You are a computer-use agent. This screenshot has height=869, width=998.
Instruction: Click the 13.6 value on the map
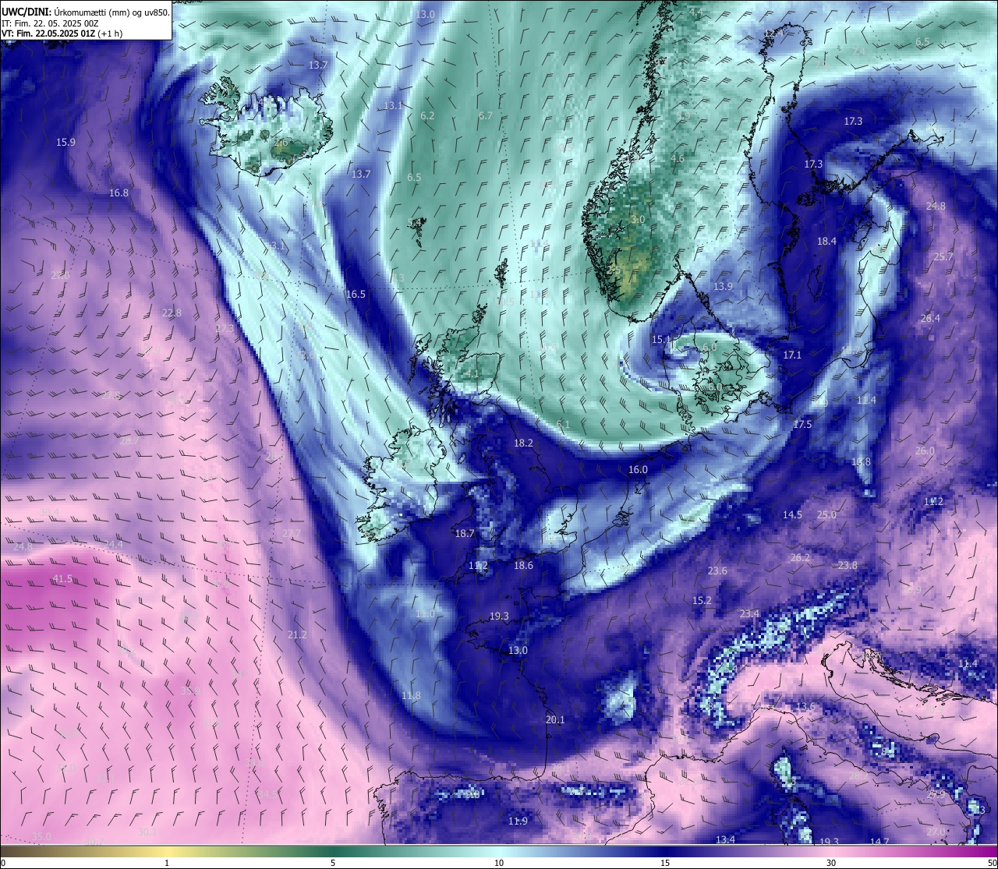(x=805, y=707)
